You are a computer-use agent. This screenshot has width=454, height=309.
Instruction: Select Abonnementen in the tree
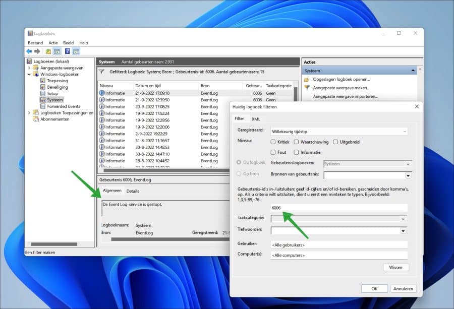(54, 119)
